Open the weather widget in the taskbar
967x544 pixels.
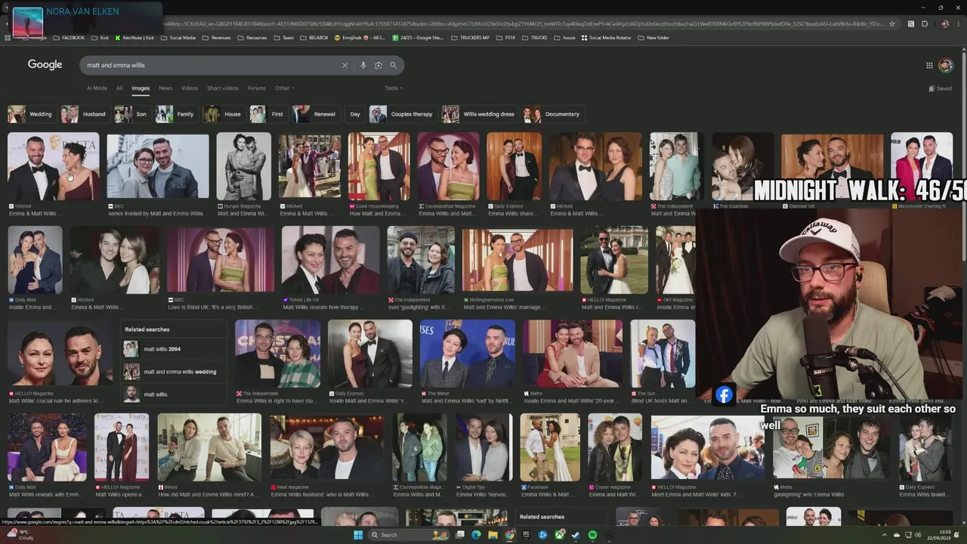click(x=21, y=535)
